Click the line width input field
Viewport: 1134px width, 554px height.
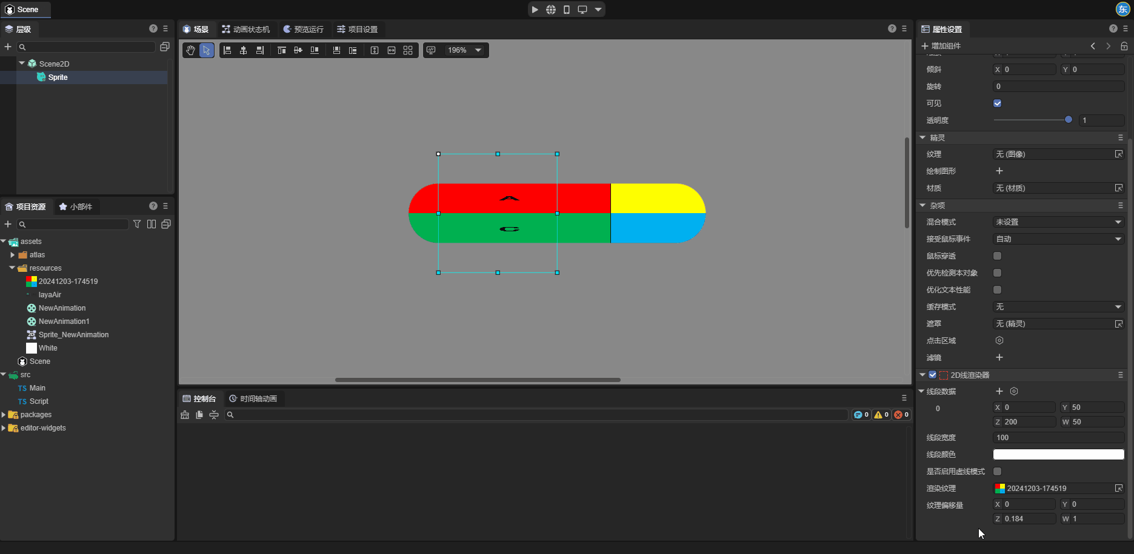click(x=1058, y=438)
